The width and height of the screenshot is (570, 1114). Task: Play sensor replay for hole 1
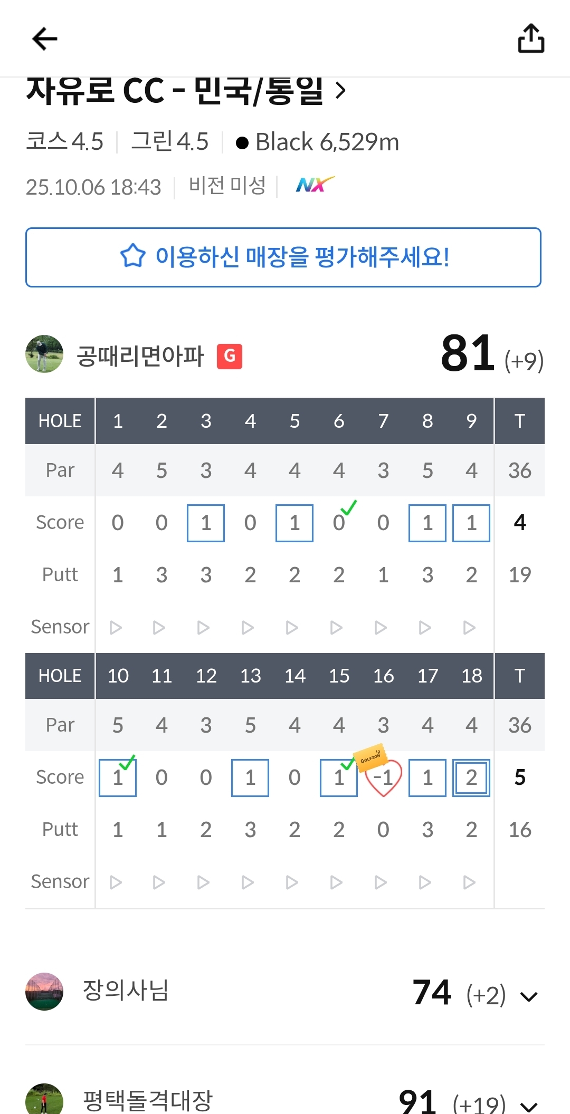click(116, 627)
